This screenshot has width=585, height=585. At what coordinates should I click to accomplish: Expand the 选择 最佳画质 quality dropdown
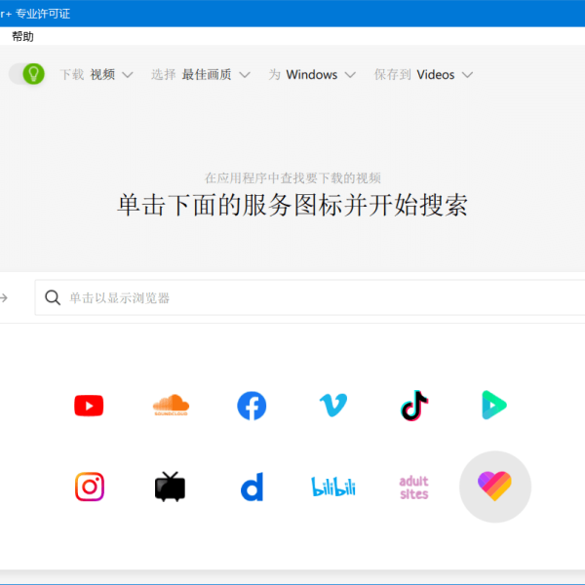(200, 75)
